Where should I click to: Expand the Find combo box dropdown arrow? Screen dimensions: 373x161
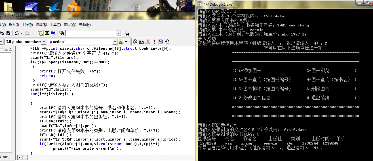119,33
